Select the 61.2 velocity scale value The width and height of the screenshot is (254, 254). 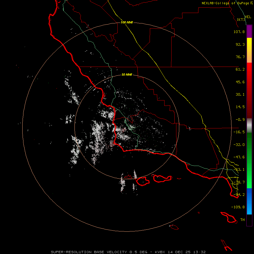pos(240,69)
